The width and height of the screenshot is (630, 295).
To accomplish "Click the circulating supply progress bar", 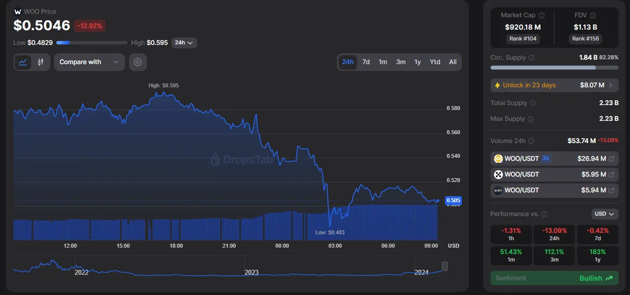I will click(554, 68).
